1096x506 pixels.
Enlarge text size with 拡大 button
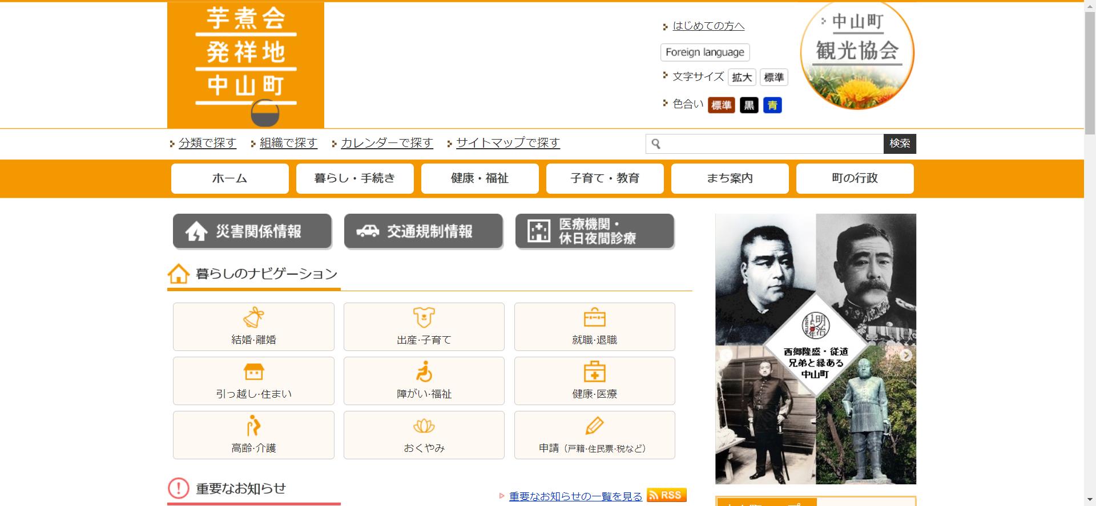(x=742, y=77)
